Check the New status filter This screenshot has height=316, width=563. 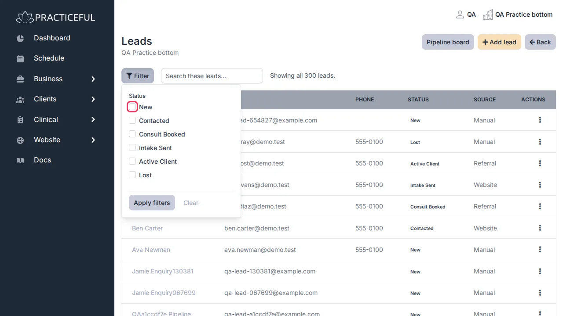click(x=132, y=107)
